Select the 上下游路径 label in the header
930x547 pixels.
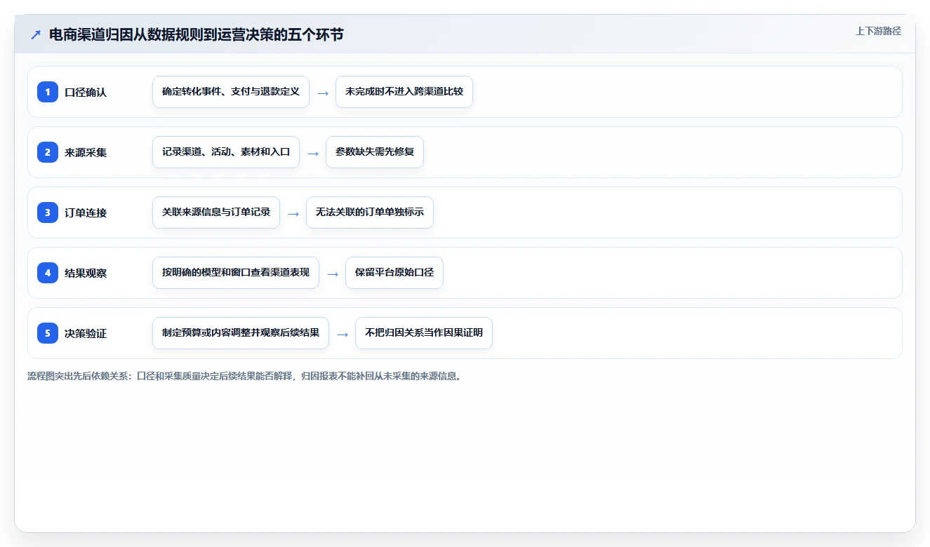coord(878,31)
